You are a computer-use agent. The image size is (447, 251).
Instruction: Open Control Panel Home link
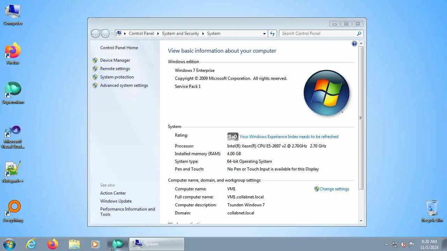[x=119, y=48]
